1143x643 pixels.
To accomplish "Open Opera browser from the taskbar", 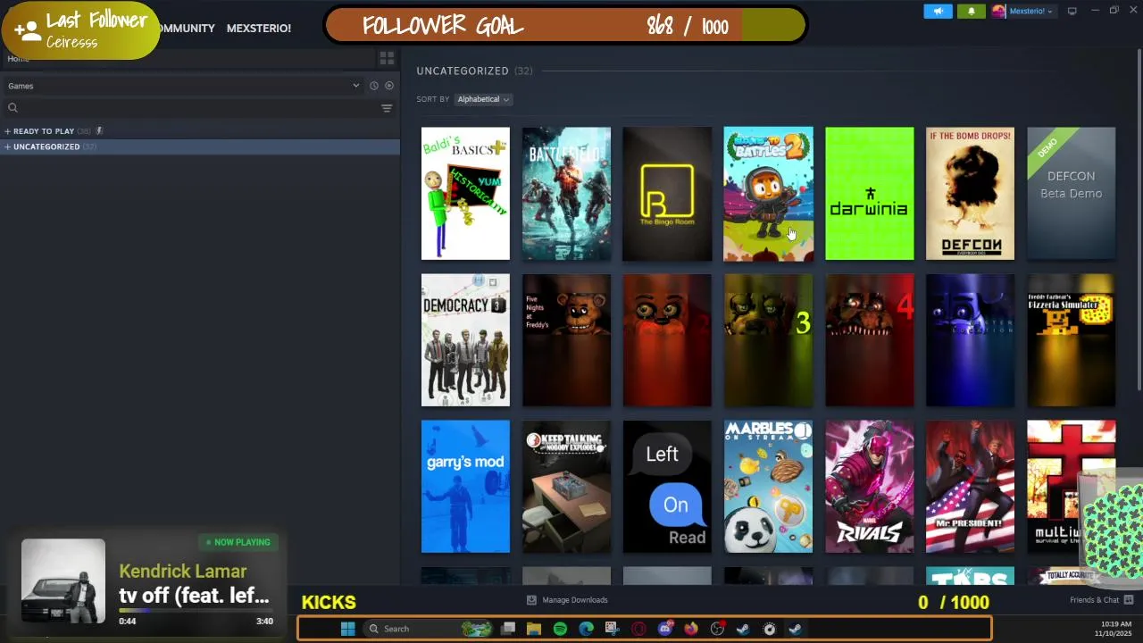I will pos(638,629).
